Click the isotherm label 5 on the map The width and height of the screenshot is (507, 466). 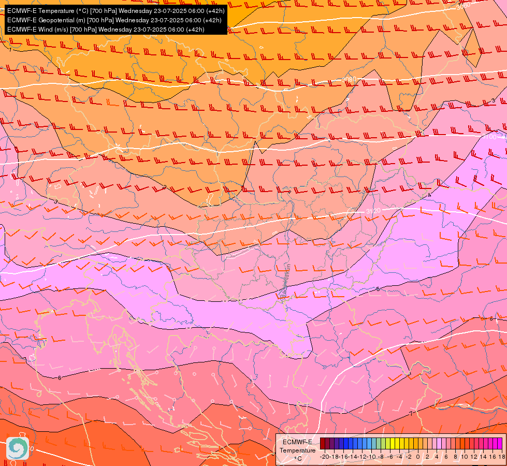378,289
